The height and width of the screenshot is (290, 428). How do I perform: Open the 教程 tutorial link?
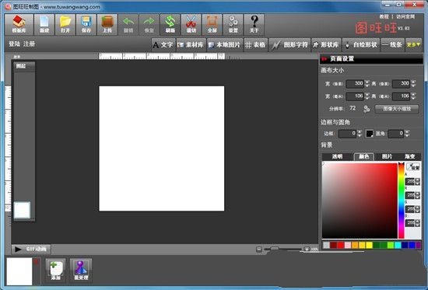(x=384, y=16)
